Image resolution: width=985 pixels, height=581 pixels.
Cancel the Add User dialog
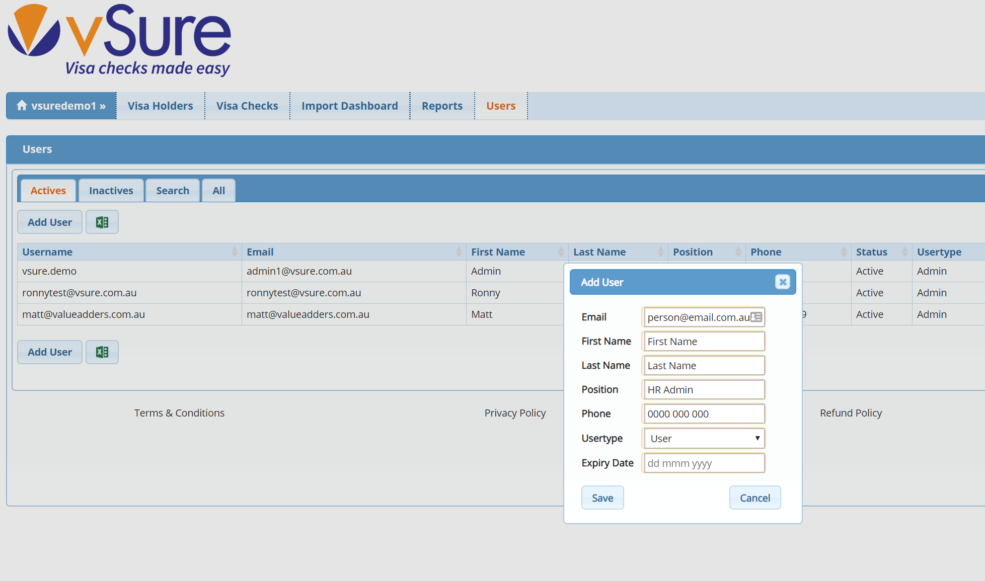point(755,497)
